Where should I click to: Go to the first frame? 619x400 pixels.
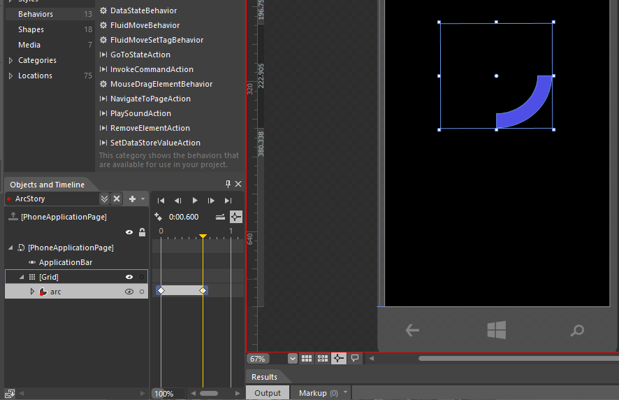161,201
